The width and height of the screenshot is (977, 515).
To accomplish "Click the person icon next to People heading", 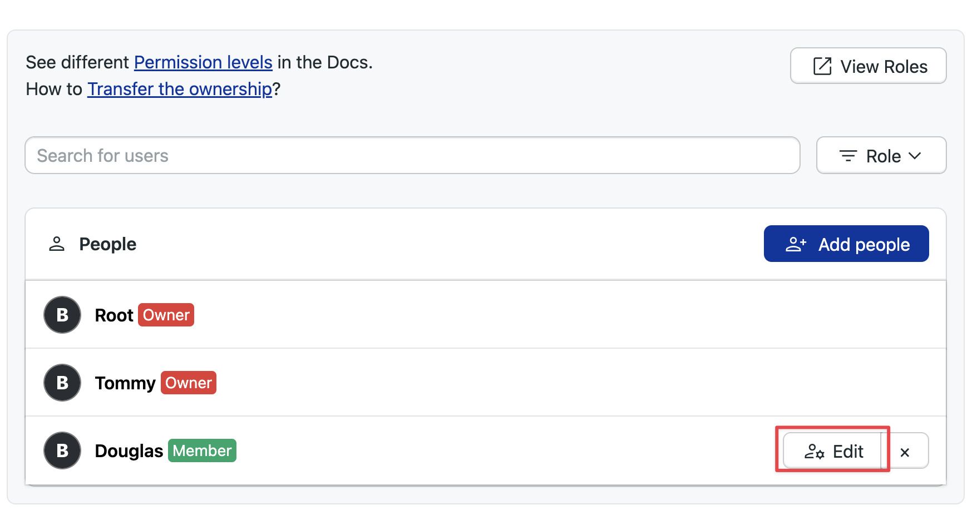I will (x=57, y=244).
